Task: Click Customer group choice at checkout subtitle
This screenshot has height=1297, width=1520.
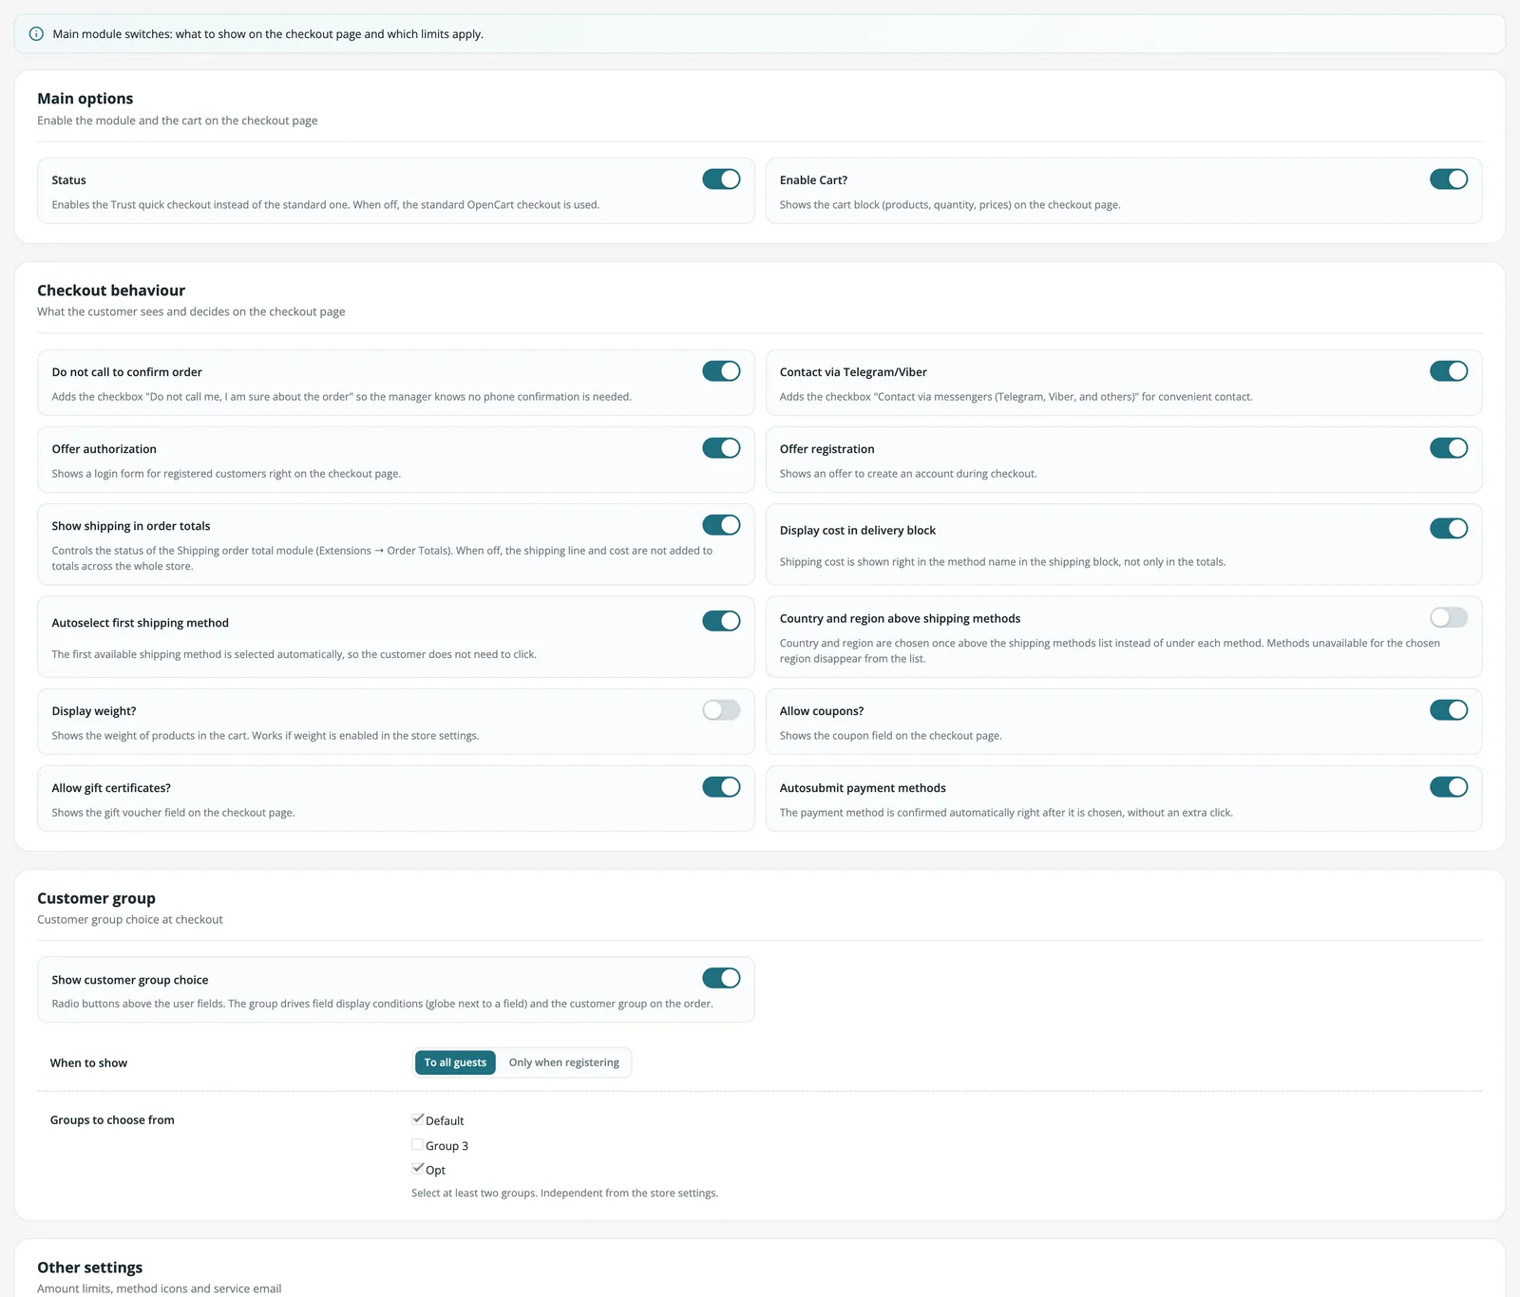Action: 130,920
